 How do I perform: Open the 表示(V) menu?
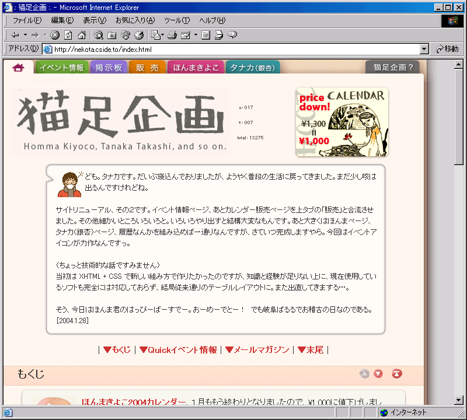click(95, 20)
